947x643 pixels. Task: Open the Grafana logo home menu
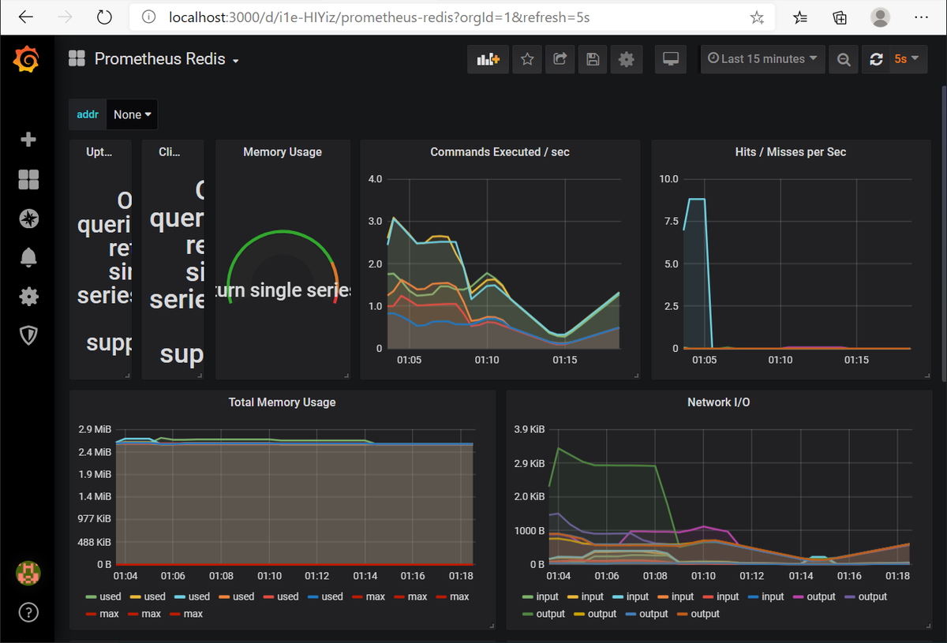(28, 59)
